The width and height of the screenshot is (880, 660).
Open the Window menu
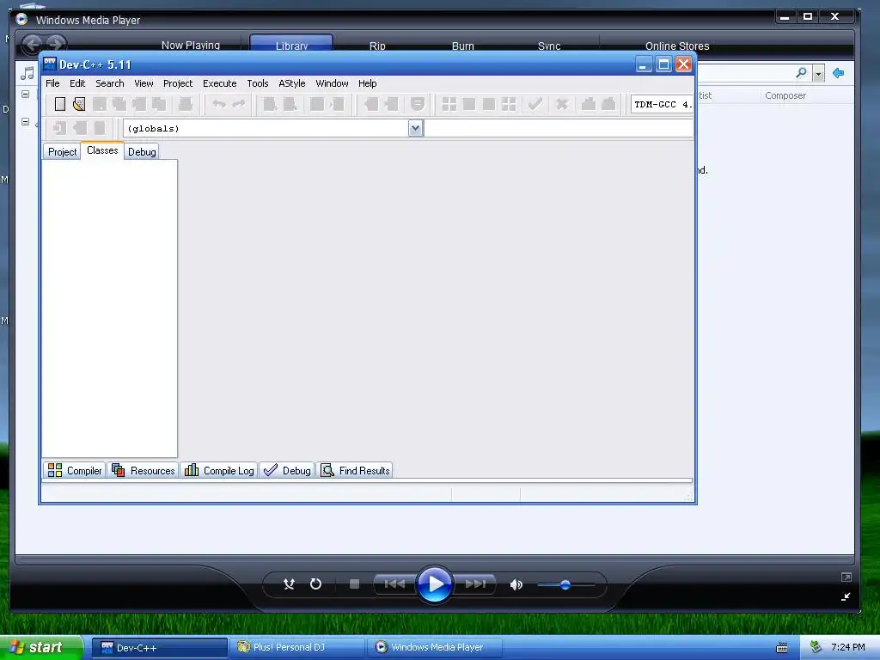[x=332, y=83]
